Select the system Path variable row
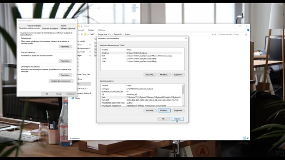This screenshot has height=160, width=285. click(x=141, y=97)
